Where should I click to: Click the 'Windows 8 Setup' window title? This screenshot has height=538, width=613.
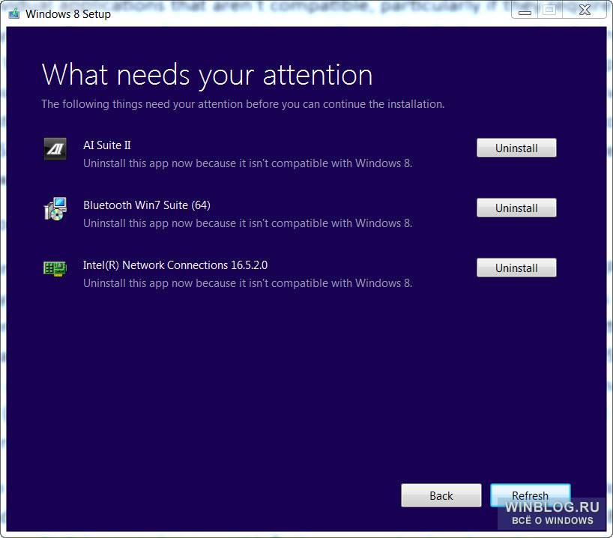[68, 14]
